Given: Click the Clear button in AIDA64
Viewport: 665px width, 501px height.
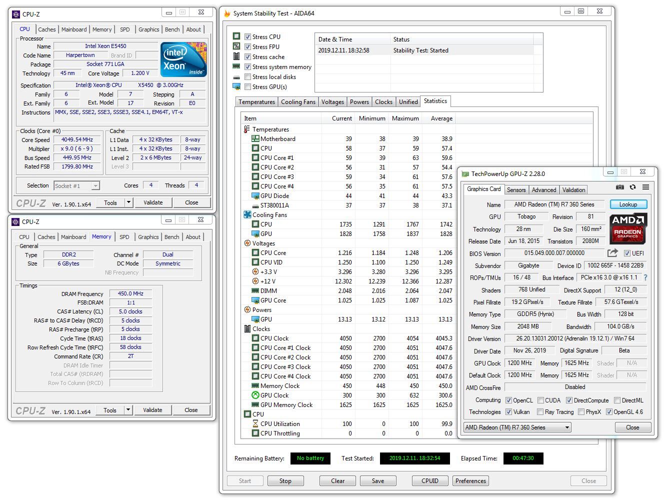Looking at the screenshot, I should click(338, 481).
